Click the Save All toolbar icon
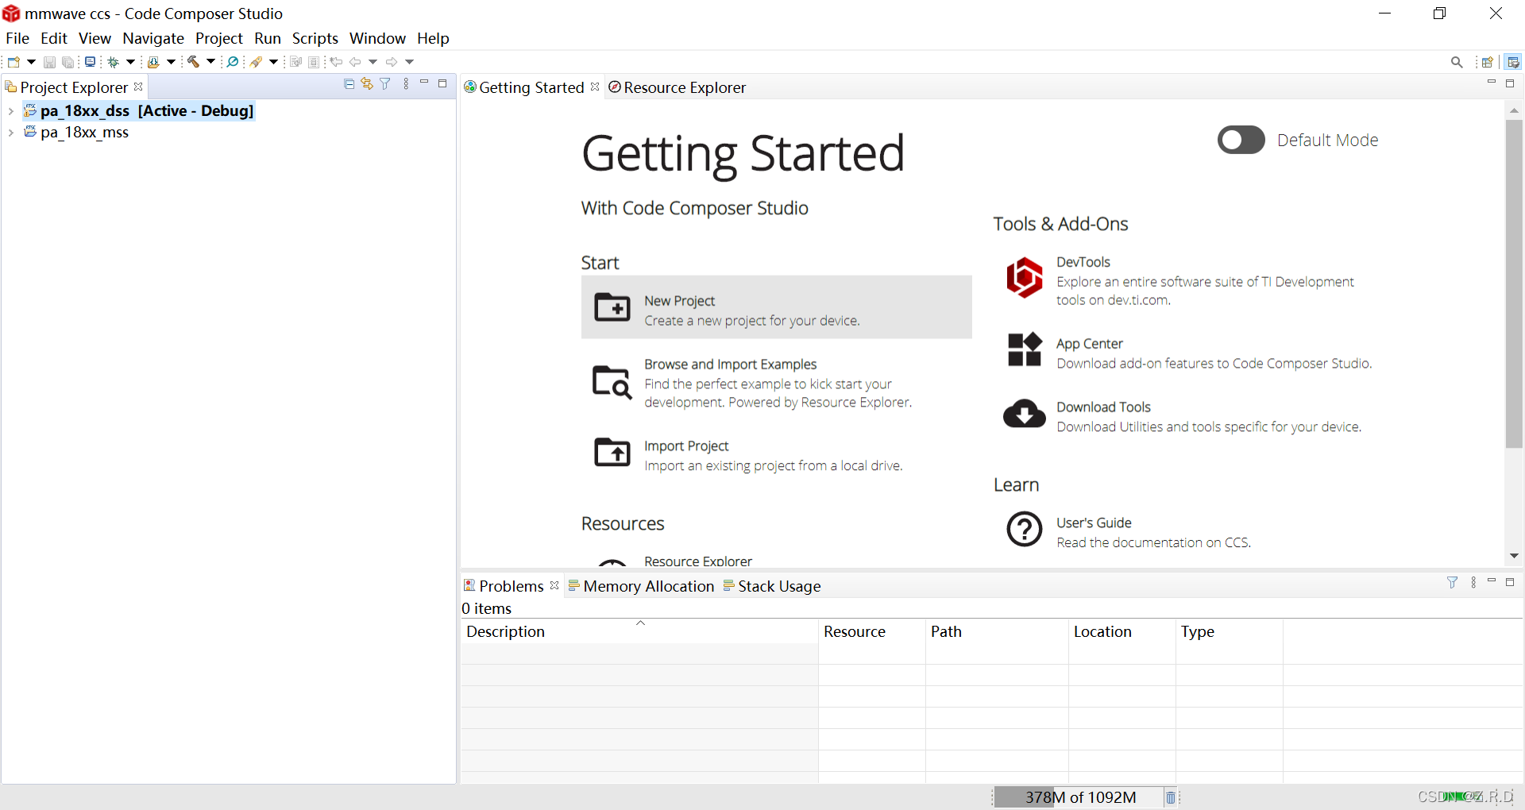Screen dimensions: 1525x810 [68, 62]
